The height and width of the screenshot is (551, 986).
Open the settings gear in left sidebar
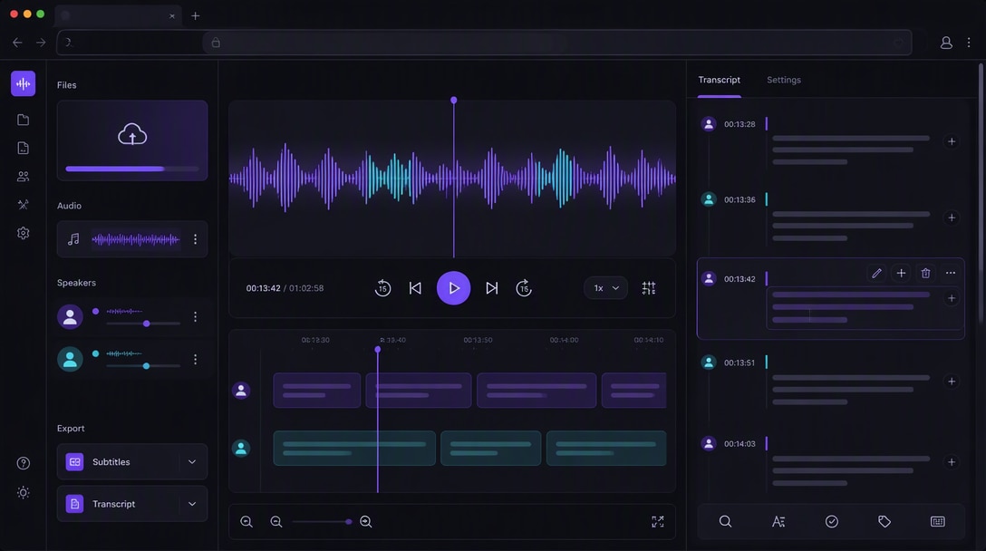point(24,233)
